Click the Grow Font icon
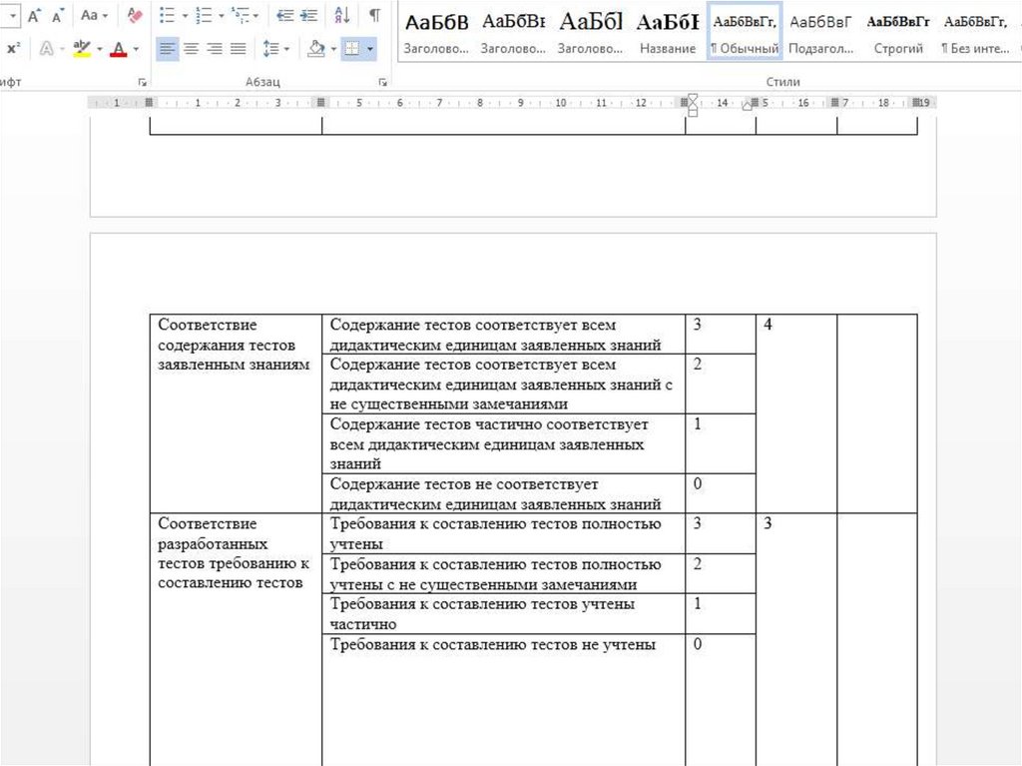 pyautogui.click(x=33, y=15)
